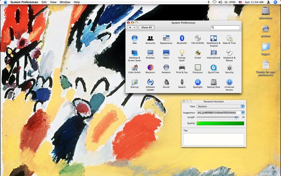The height and width of the screenshot is (176, 281).
Task: Open the .Mac preference pane
Action: (134, 40)
